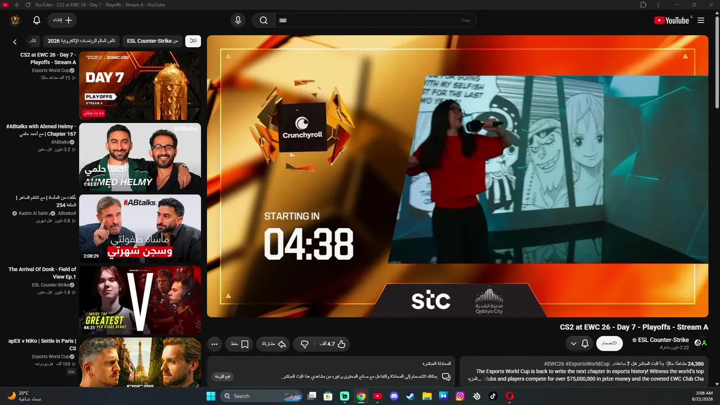This screenshot has height=405, width=720.
Task: Click the page vertical scrollbar
Action: click(x=717, y=62)
